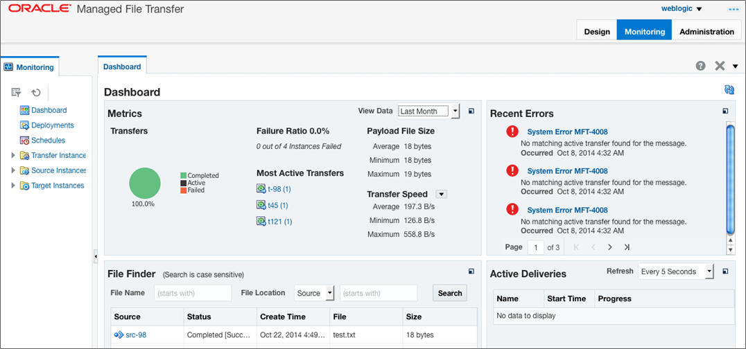Viewport: 746px width, 349px height.
Task: Click the Recent Errors scroll down arrow
Action: (731, 249)
